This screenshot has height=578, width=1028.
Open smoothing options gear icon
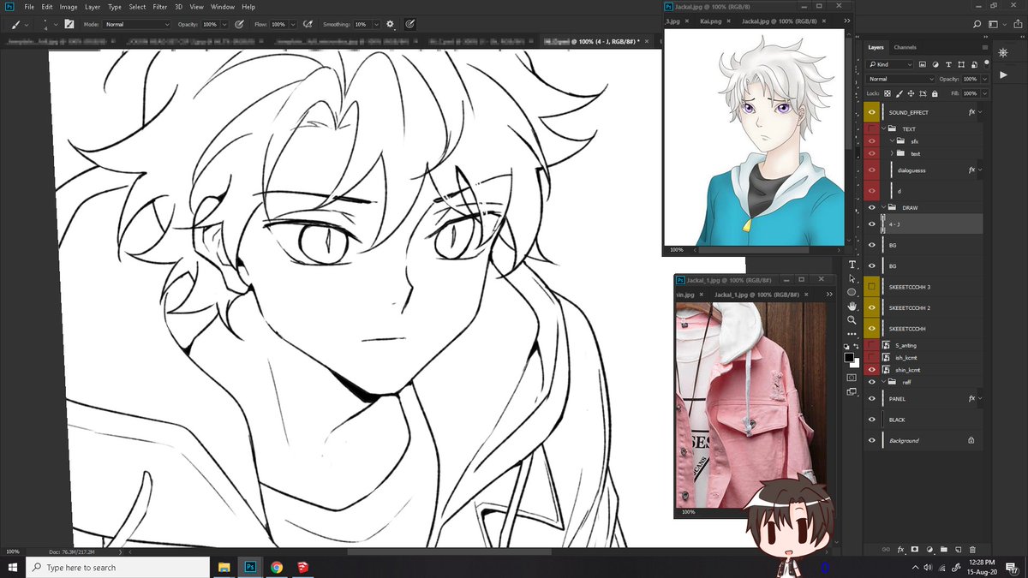pos(391,24)
